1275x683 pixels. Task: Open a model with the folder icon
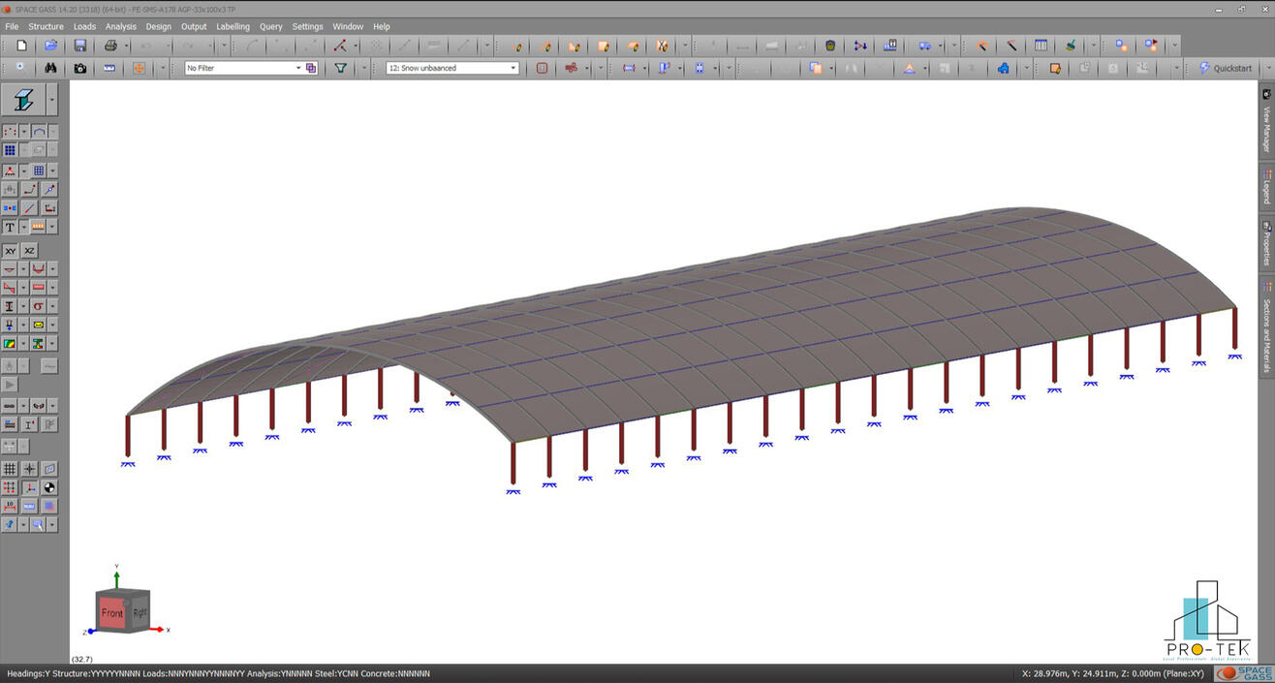(49, 46)
